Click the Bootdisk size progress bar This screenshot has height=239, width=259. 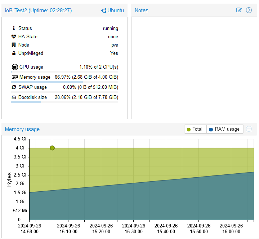(64, 102)
